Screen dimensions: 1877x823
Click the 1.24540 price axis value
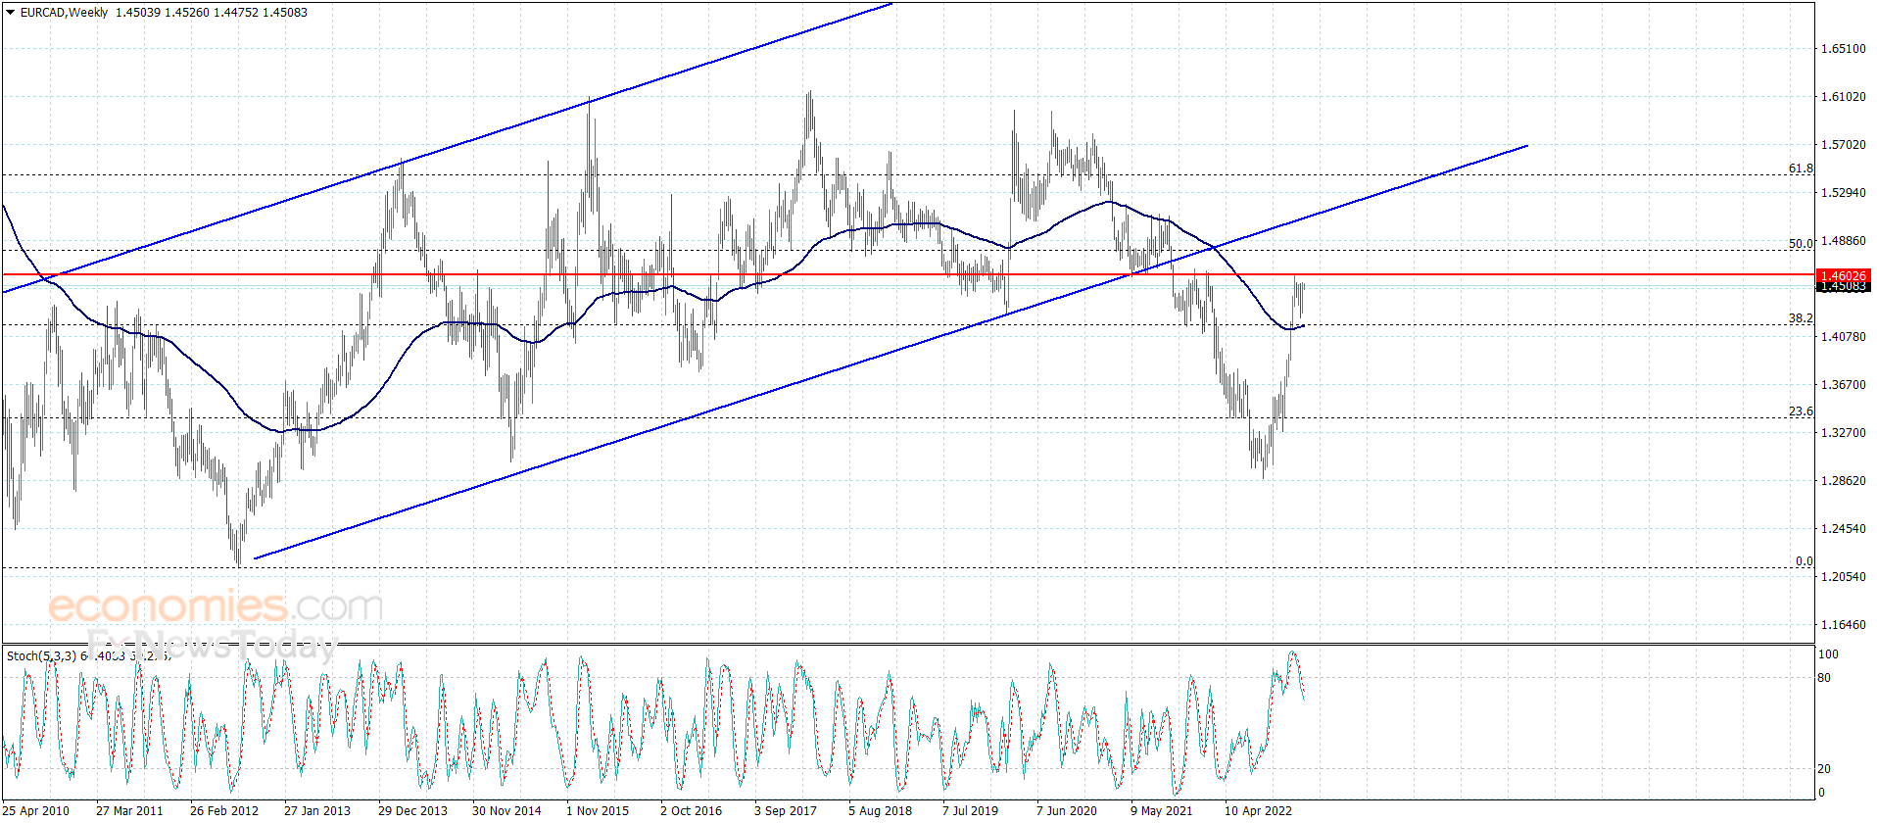point(1843,529)
